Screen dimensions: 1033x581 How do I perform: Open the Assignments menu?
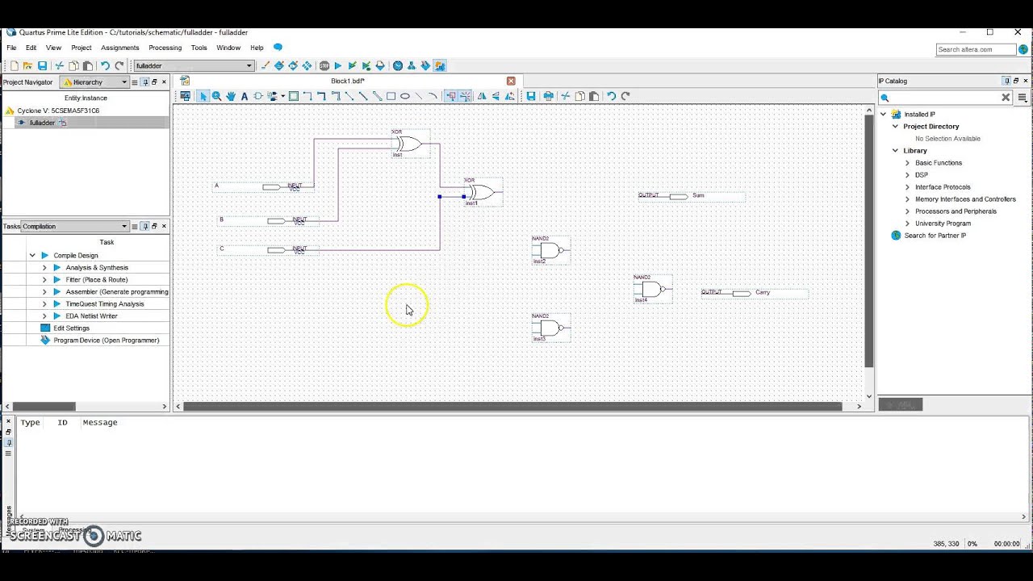click(119, 48)
